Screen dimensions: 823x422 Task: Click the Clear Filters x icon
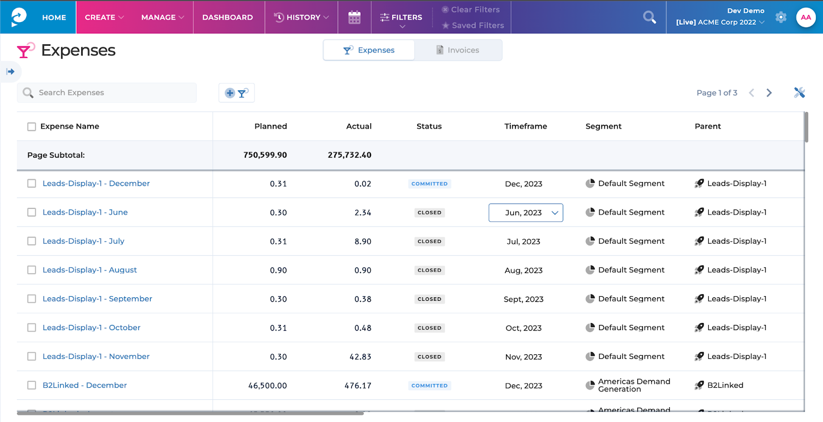(445, 9)
